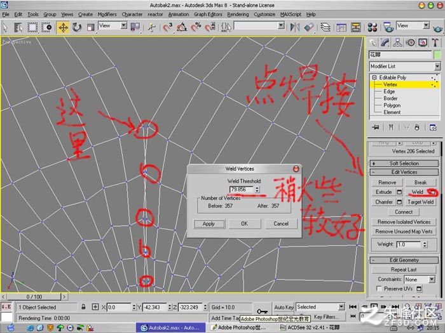Collapse the Edit Vertices rollout

coord(404,172)
